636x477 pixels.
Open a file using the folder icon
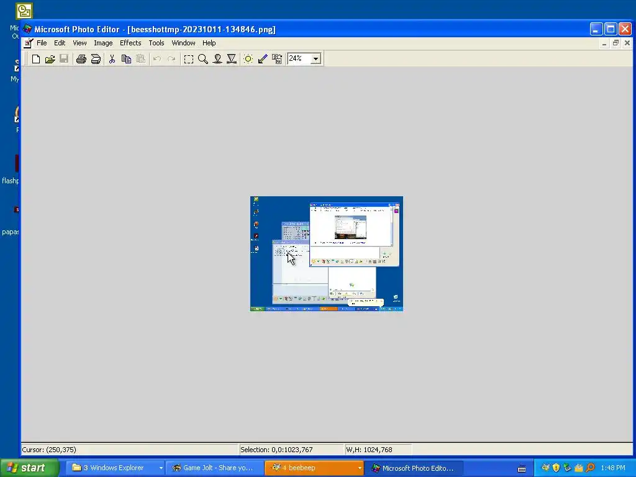tap(50, 59)
